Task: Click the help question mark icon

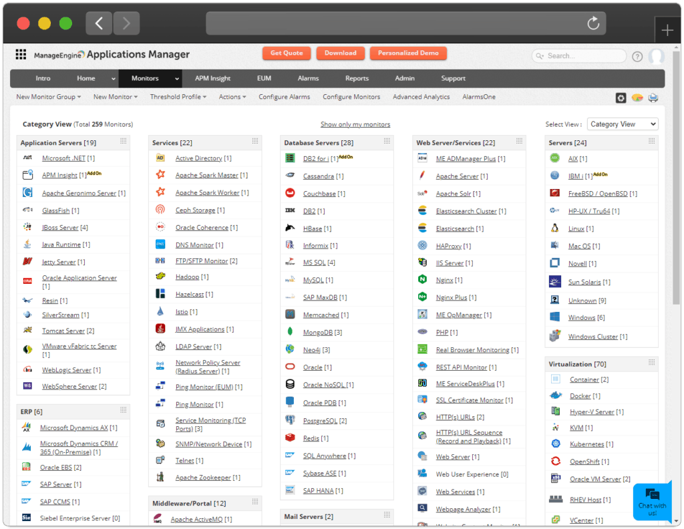Action: pyautogui.click(x=637, y=56)
